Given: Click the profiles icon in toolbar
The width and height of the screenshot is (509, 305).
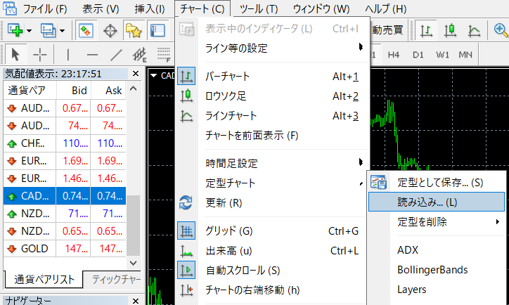Looking at the screenshot, I should [49, 30].
